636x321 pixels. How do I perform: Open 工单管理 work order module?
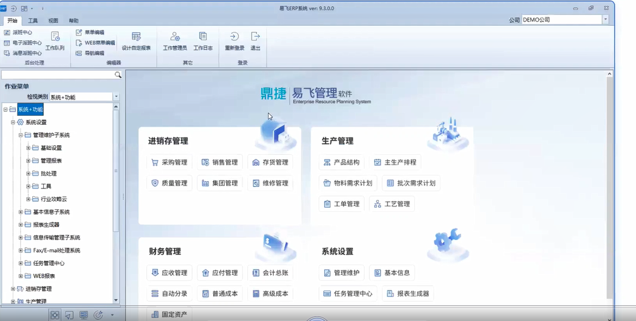[342, 204]
